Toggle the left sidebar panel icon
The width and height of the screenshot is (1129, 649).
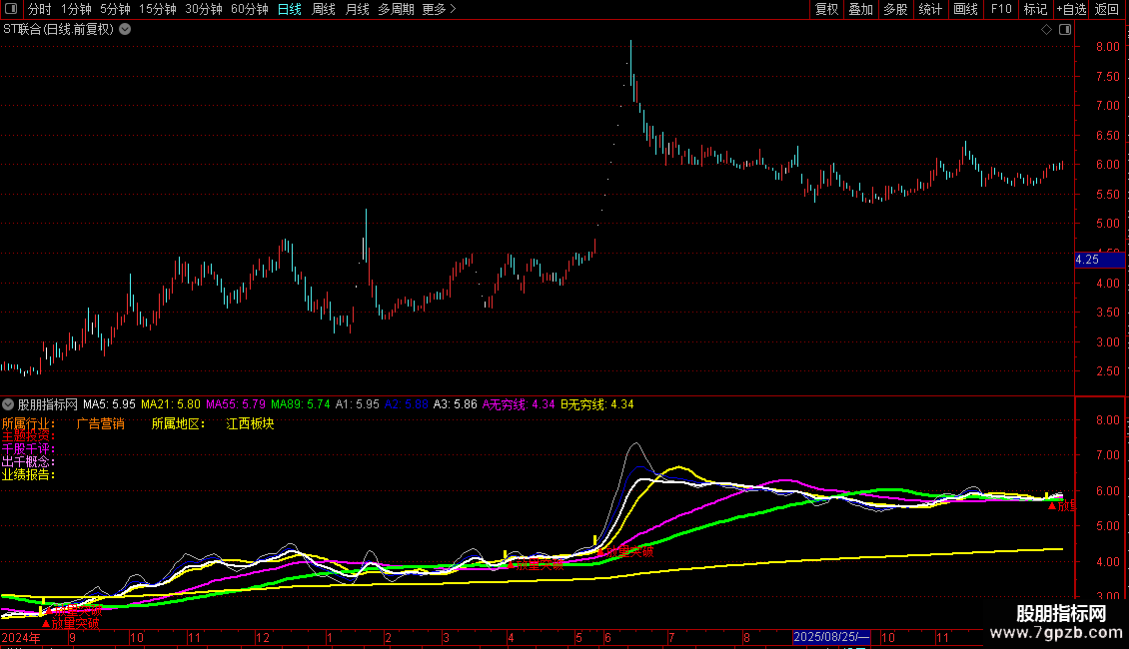pos(11,9)
